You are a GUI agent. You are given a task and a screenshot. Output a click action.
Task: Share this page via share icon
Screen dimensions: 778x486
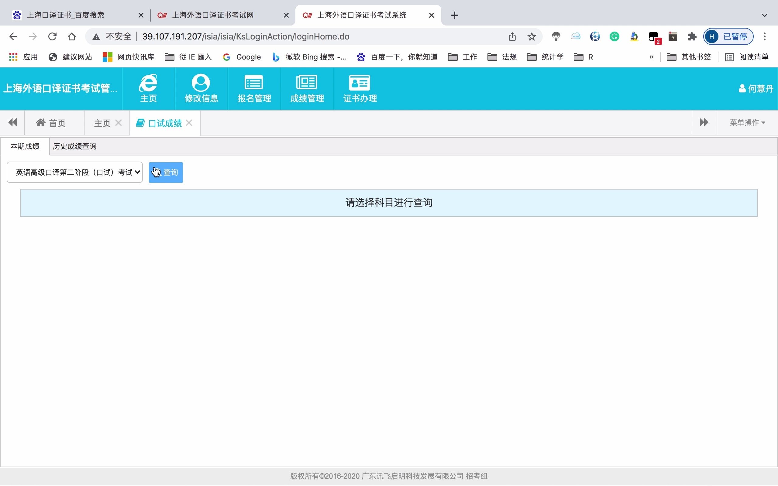coord(512,36)
